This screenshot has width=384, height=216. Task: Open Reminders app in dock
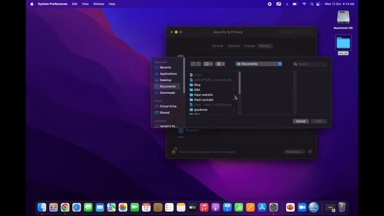coord(169,208)
